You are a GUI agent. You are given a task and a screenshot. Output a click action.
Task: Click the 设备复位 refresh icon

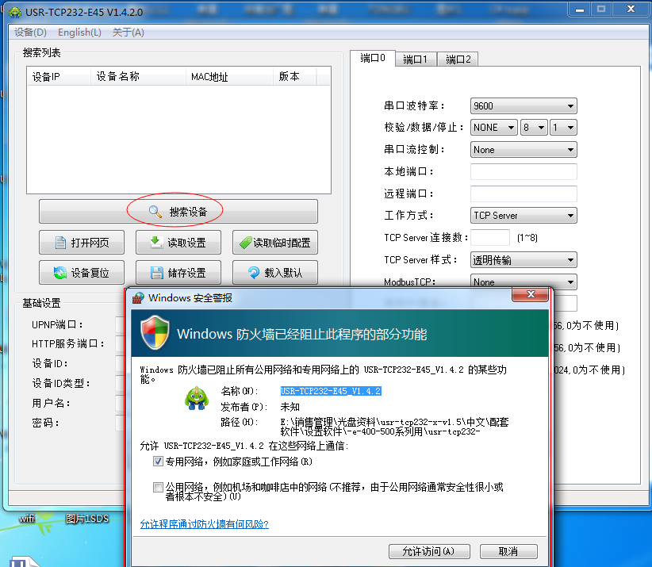(59, 273)
